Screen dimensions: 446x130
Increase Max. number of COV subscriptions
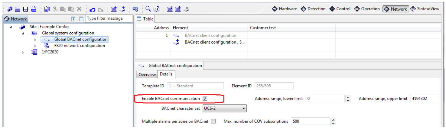click(333, 119)
